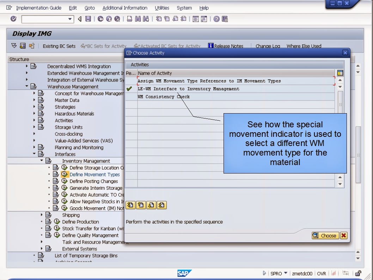
Task: Click the first yellow page button in dialog
Action: [130, 205]
